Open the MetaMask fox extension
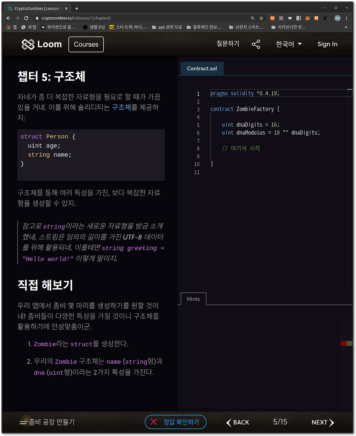The image size is (356, 436). 308,18
